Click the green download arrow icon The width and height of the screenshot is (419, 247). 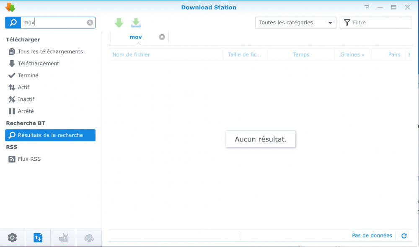coord(119,23)
